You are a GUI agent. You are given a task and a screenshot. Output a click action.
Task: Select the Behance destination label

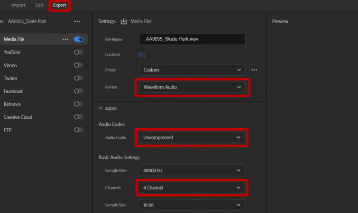(12, 104)
